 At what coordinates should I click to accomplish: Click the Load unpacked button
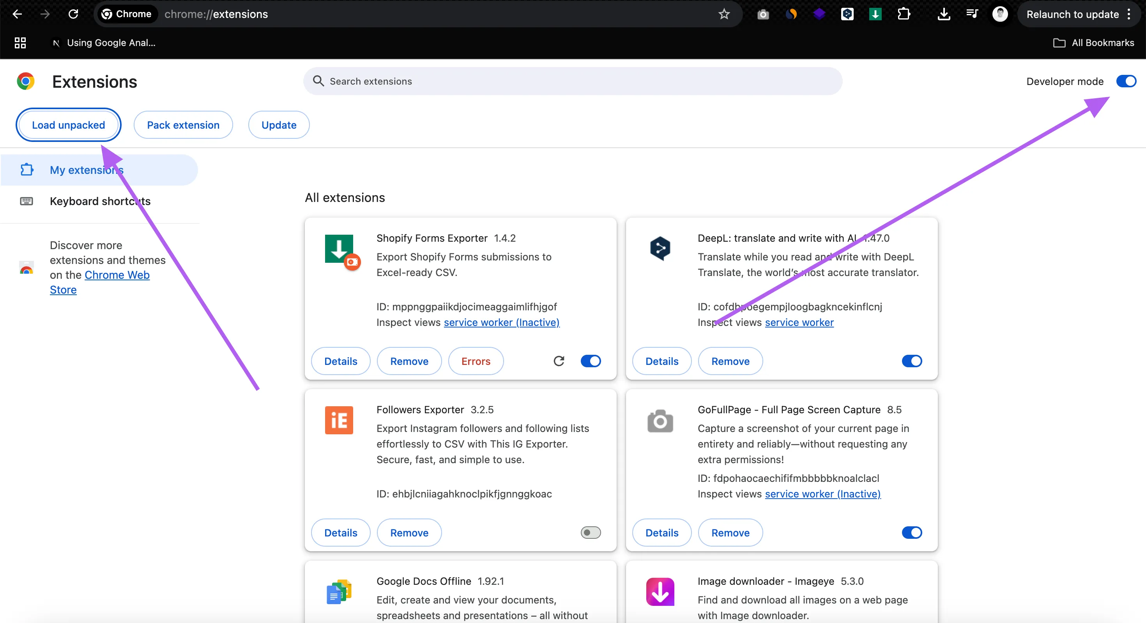(69, 125)
